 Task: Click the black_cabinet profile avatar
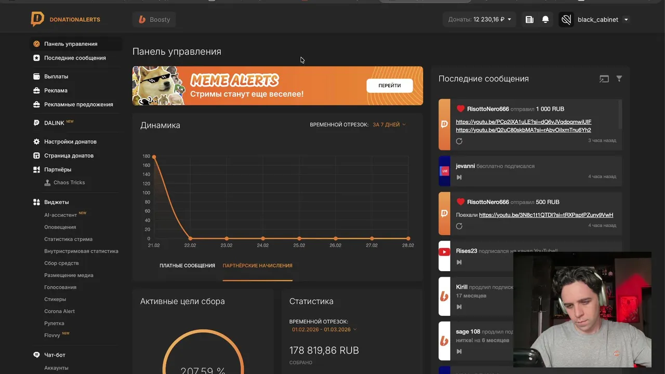pos(566,20)
